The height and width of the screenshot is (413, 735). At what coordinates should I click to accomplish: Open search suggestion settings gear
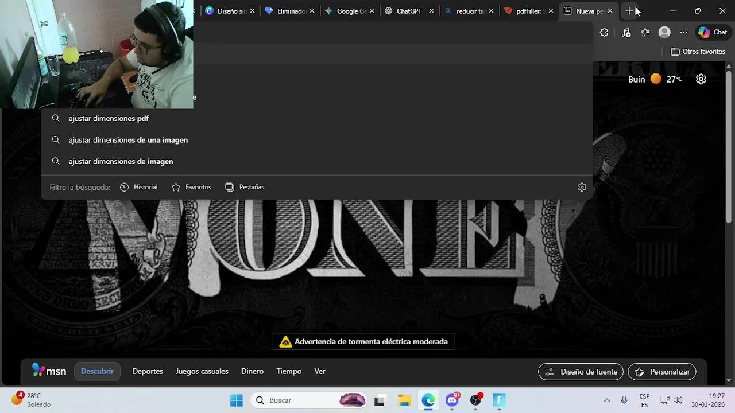[582, 187]
